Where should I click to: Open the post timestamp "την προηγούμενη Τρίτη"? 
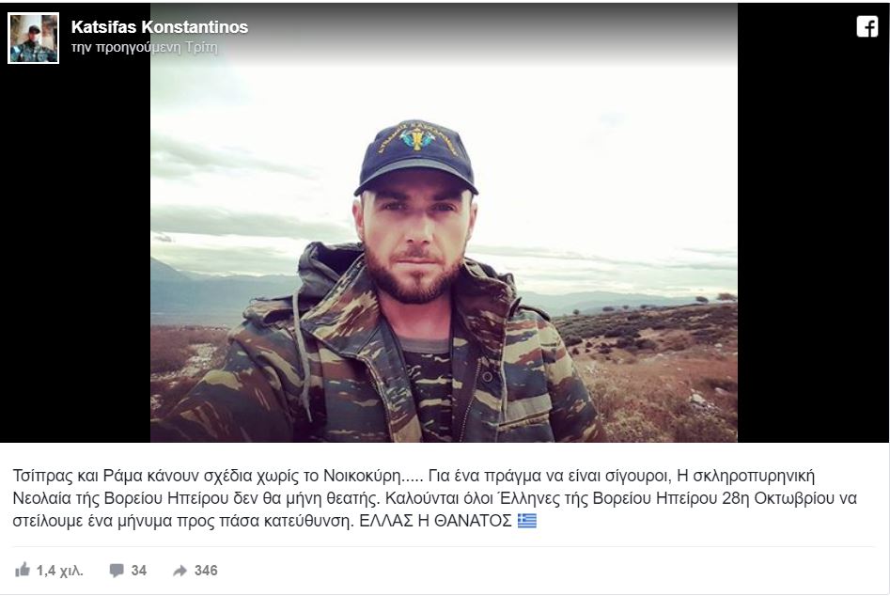point(144,47)
